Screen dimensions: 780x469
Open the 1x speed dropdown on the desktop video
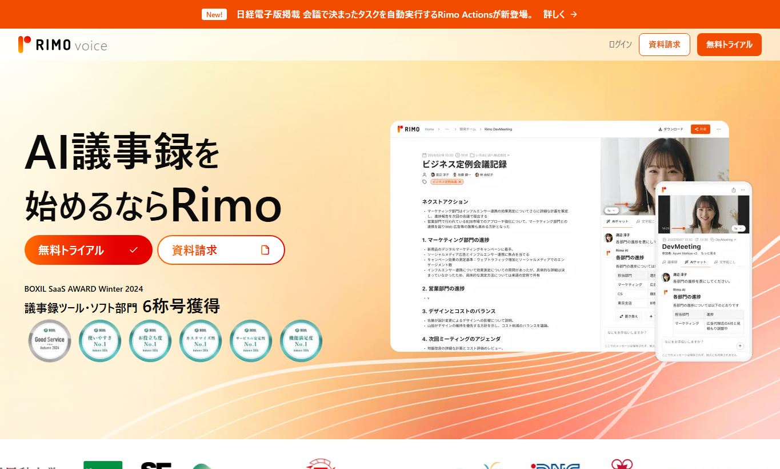coord(611,210)
